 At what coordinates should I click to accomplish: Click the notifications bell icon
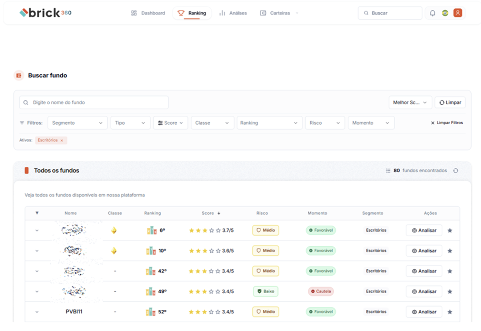[x=432, y=13]
